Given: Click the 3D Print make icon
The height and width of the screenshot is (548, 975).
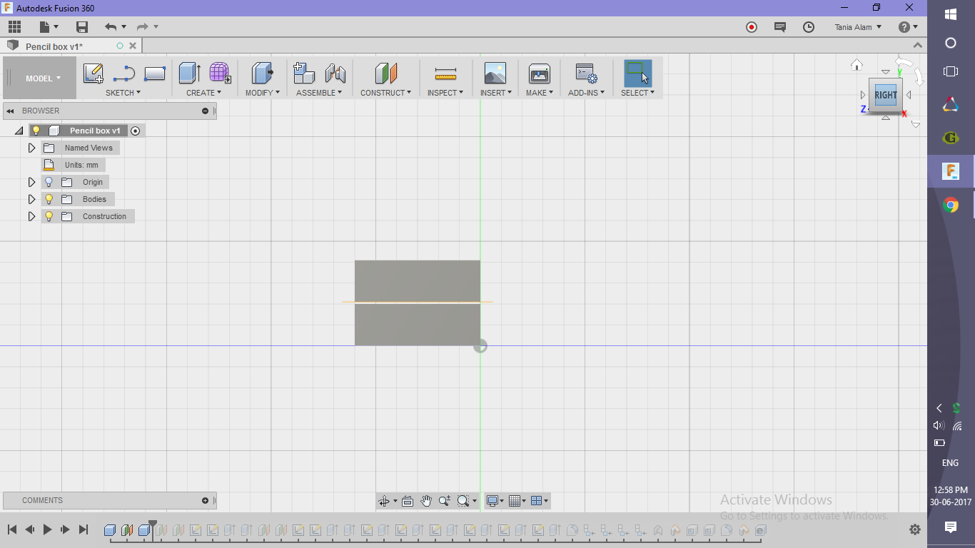Looking at the screenshot, I should [539, 73].
